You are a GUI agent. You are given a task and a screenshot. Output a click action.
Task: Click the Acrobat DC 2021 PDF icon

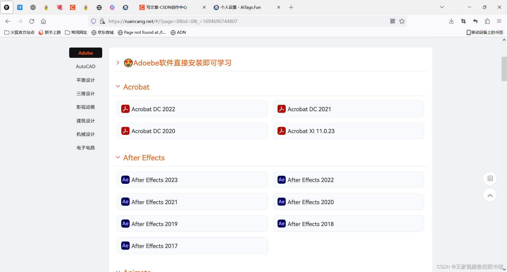tap(281, 109)
